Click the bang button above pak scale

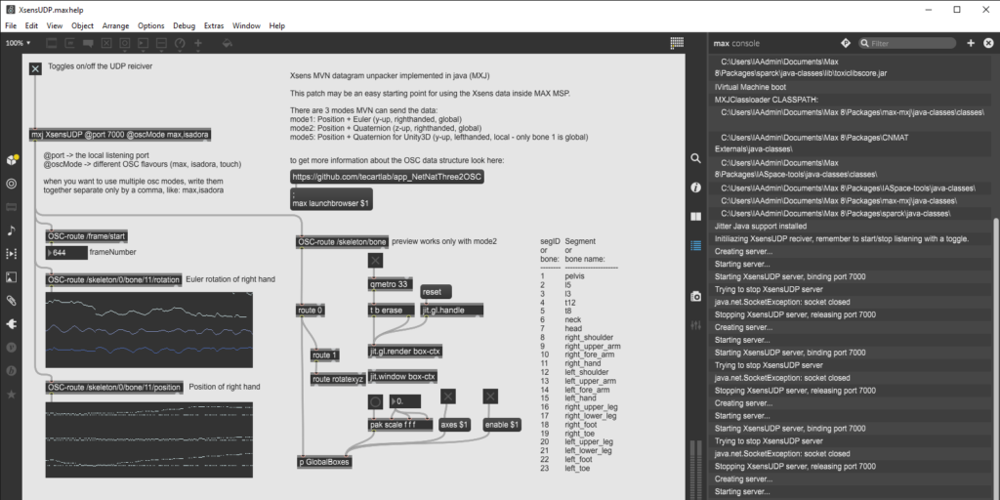click(375, 401)
